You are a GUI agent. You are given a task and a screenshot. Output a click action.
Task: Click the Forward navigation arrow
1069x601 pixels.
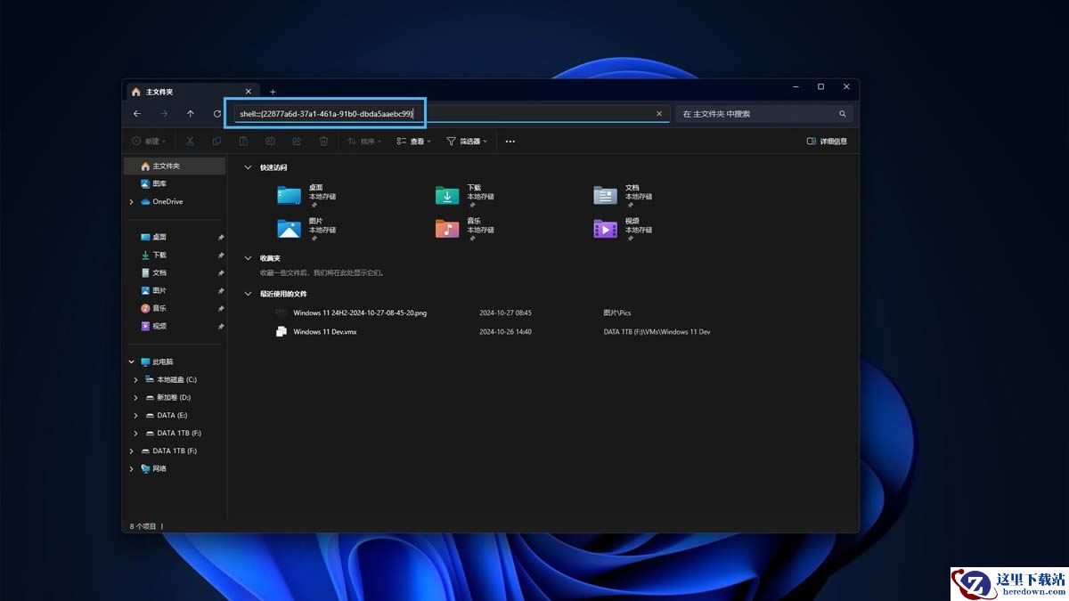tap(164, 114)
